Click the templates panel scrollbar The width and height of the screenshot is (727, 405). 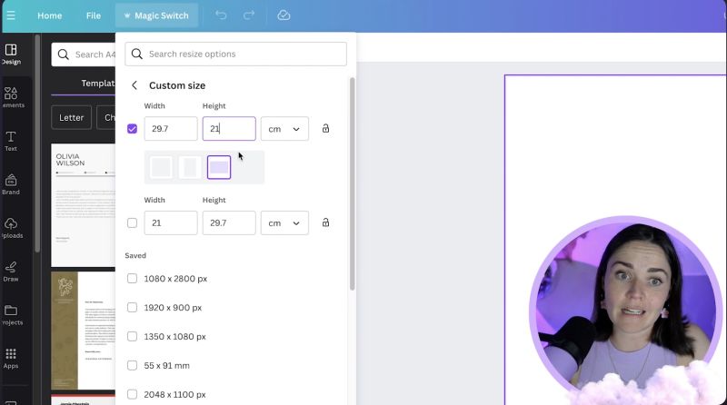point(37,143)
